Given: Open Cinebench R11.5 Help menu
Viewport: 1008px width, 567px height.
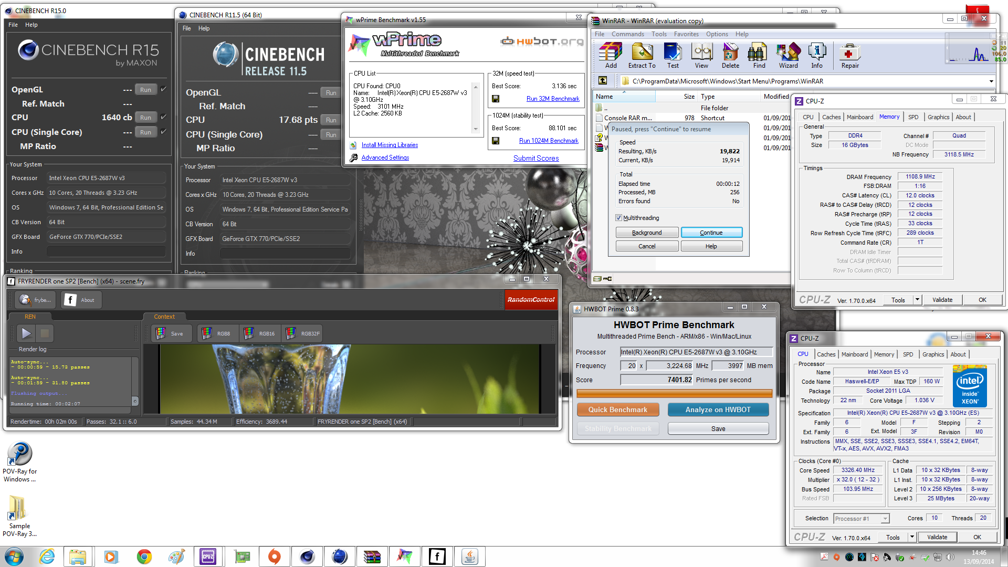Looking at the screenshot, I should pyautogui.click(x=204, y=28).
